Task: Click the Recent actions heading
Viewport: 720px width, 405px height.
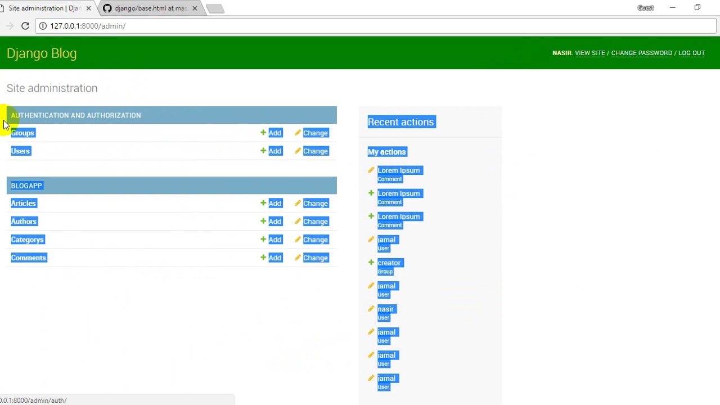Action: (x=401, y=122)
